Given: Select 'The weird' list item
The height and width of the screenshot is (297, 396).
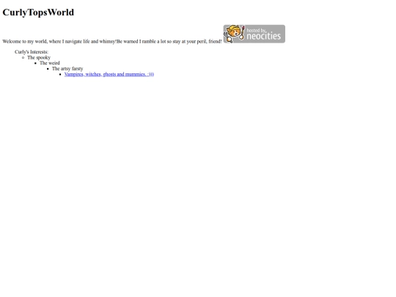Looking at the screenshot, I should pyautogui.click(x=50, y=63).
